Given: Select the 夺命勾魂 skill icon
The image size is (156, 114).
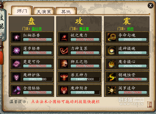Looking at the screenshot, I should [112, 37].
